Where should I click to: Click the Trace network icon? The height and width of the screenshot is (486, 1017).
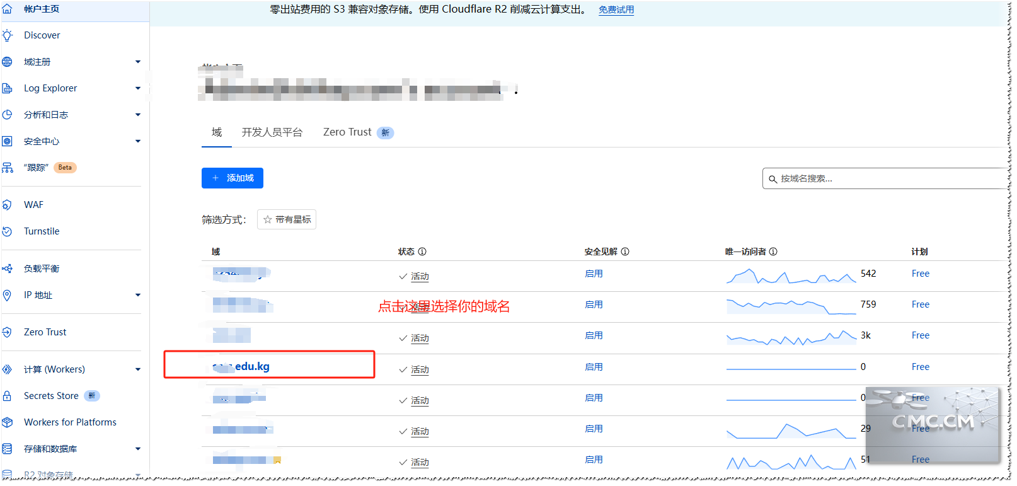click(7, 168)
